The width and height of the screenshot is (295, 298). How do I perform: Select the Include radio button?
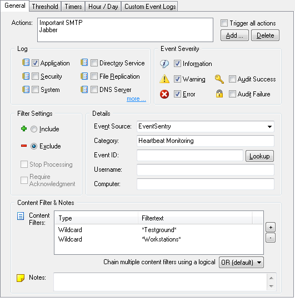pos(34,129)
